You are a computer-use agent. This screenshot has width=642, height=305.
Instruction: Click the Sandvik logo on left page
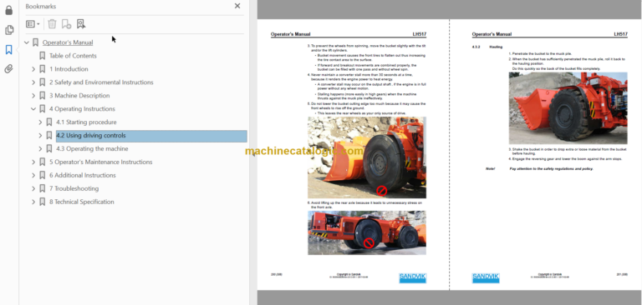point(413,278)
